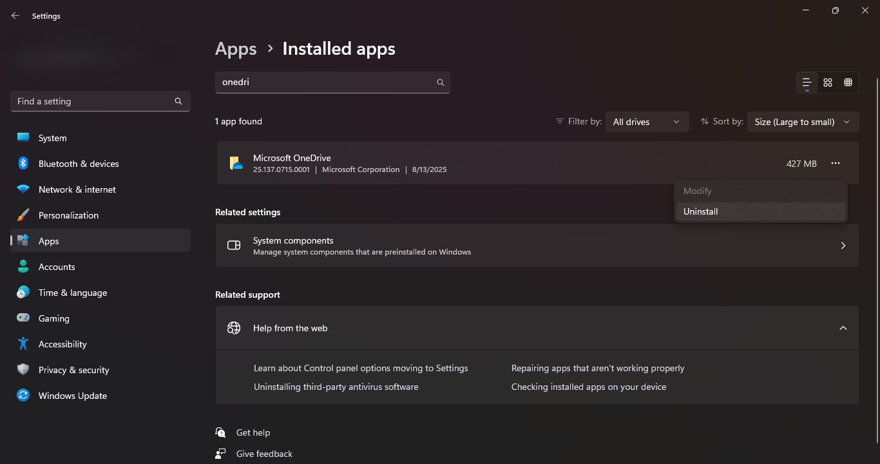Open Privacy & security in the sidebar

pyautogui.click(x=73, y=370)
